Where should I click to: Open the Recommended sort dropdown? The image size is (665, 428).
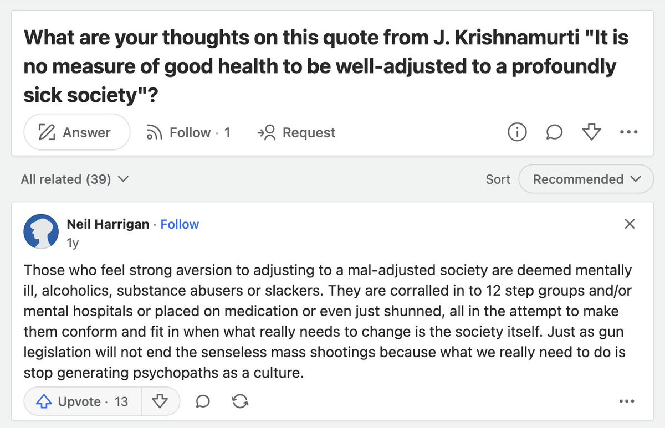586,179
